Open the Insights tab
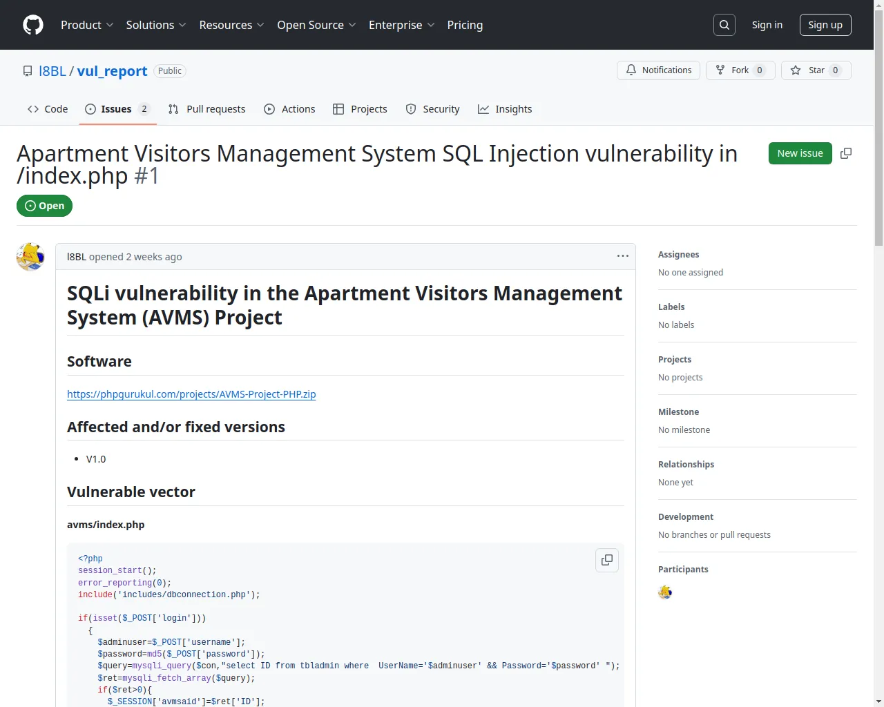 [505, 109]
